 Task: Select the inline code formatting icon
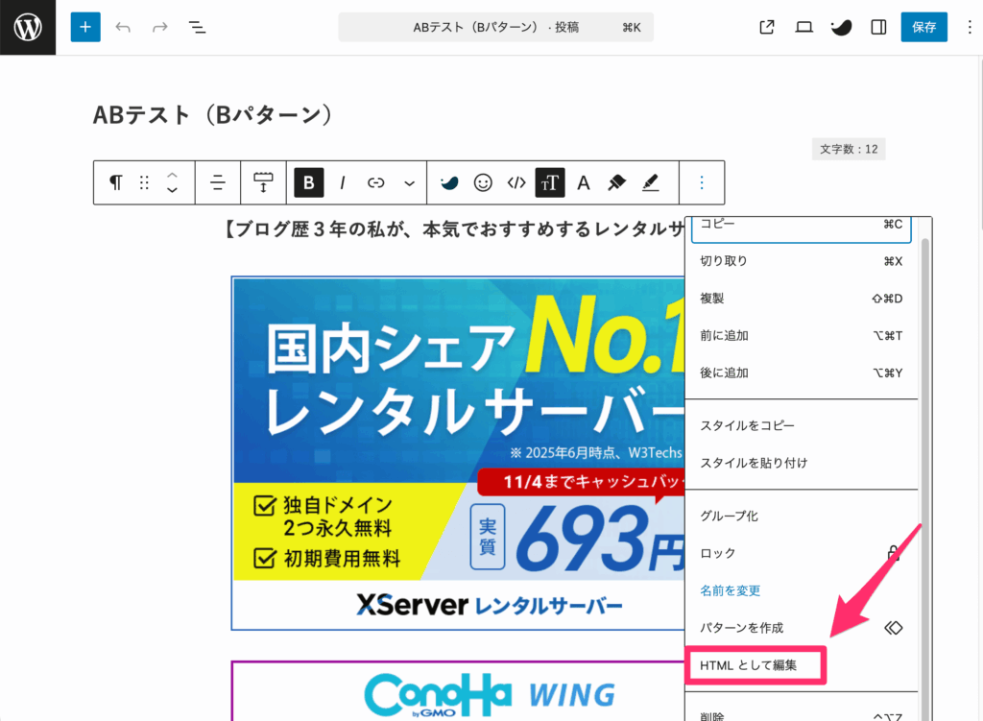pyautogui.click(x=515, y=182)
